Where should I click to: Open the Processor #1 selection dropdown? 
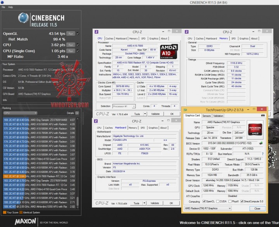(124, 106)
